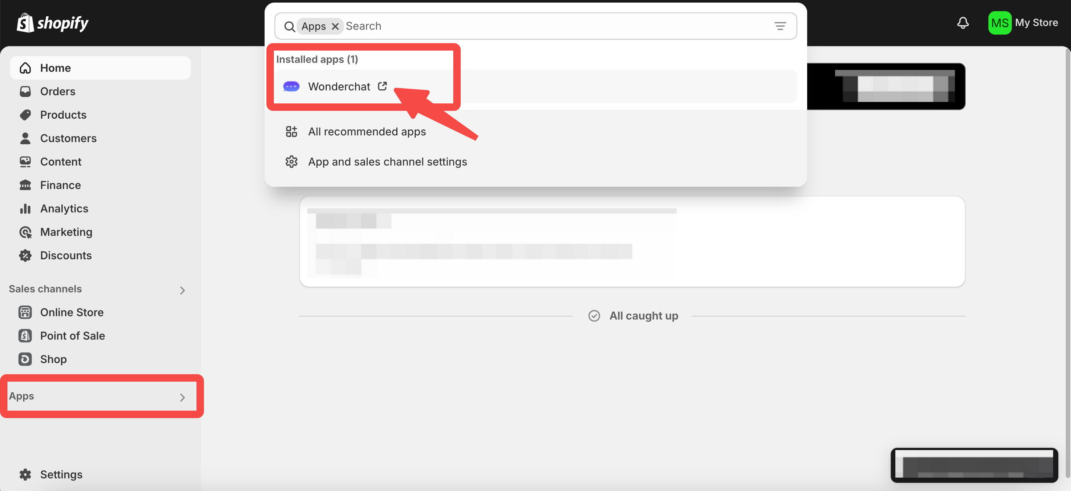Expand the Apps section chevron
1071x491 pixels.
182,397
